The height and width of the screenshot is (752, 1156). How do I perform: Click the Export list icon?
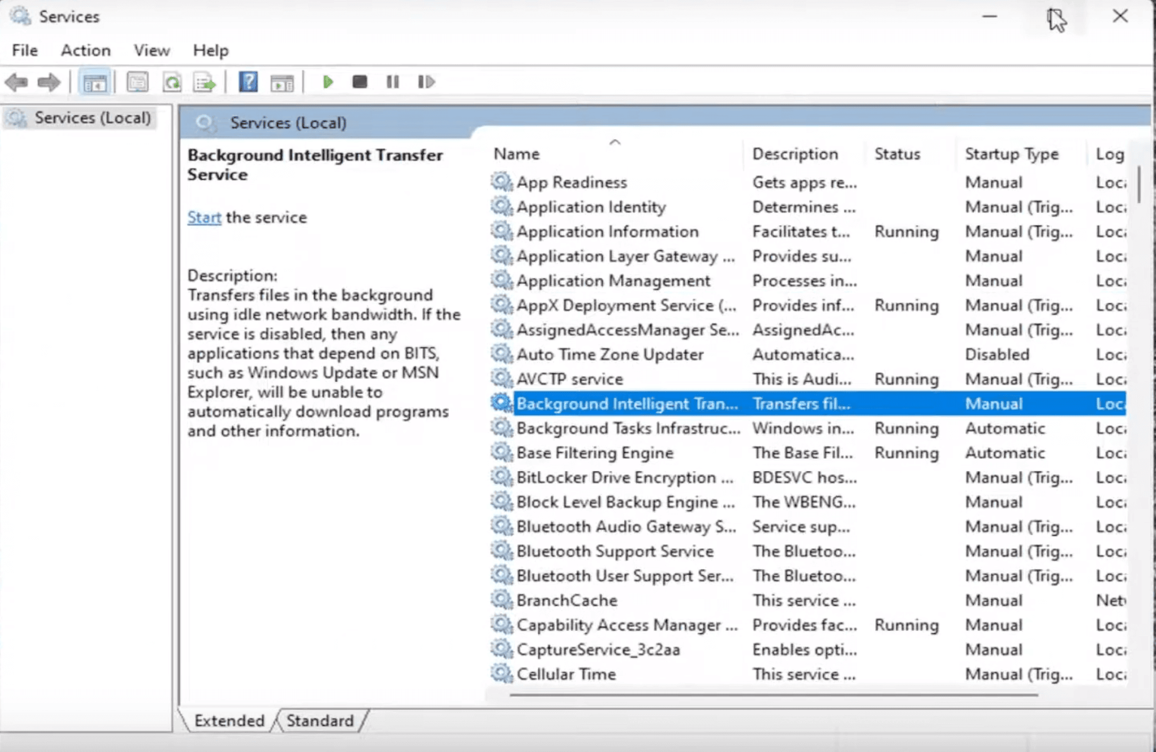(204, 81)
